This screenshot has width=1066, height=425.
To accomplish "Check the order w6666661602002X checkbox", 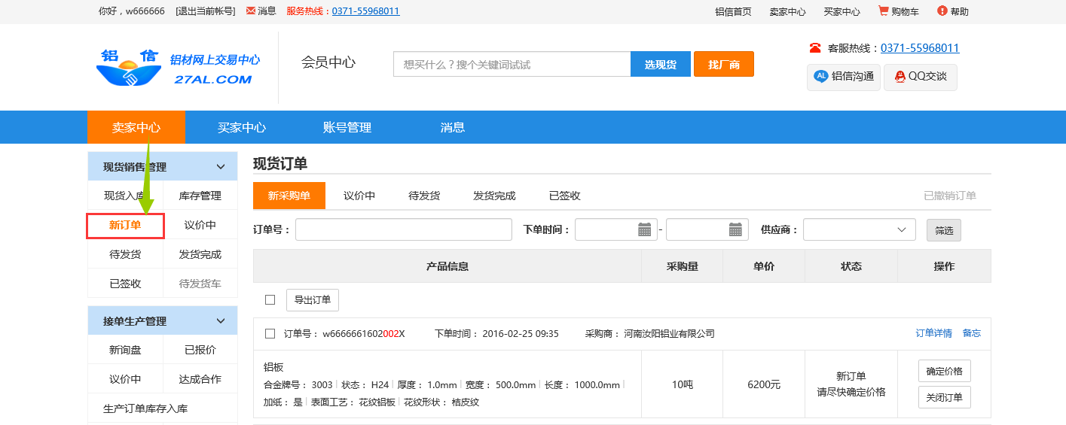I will coord(270,333).
